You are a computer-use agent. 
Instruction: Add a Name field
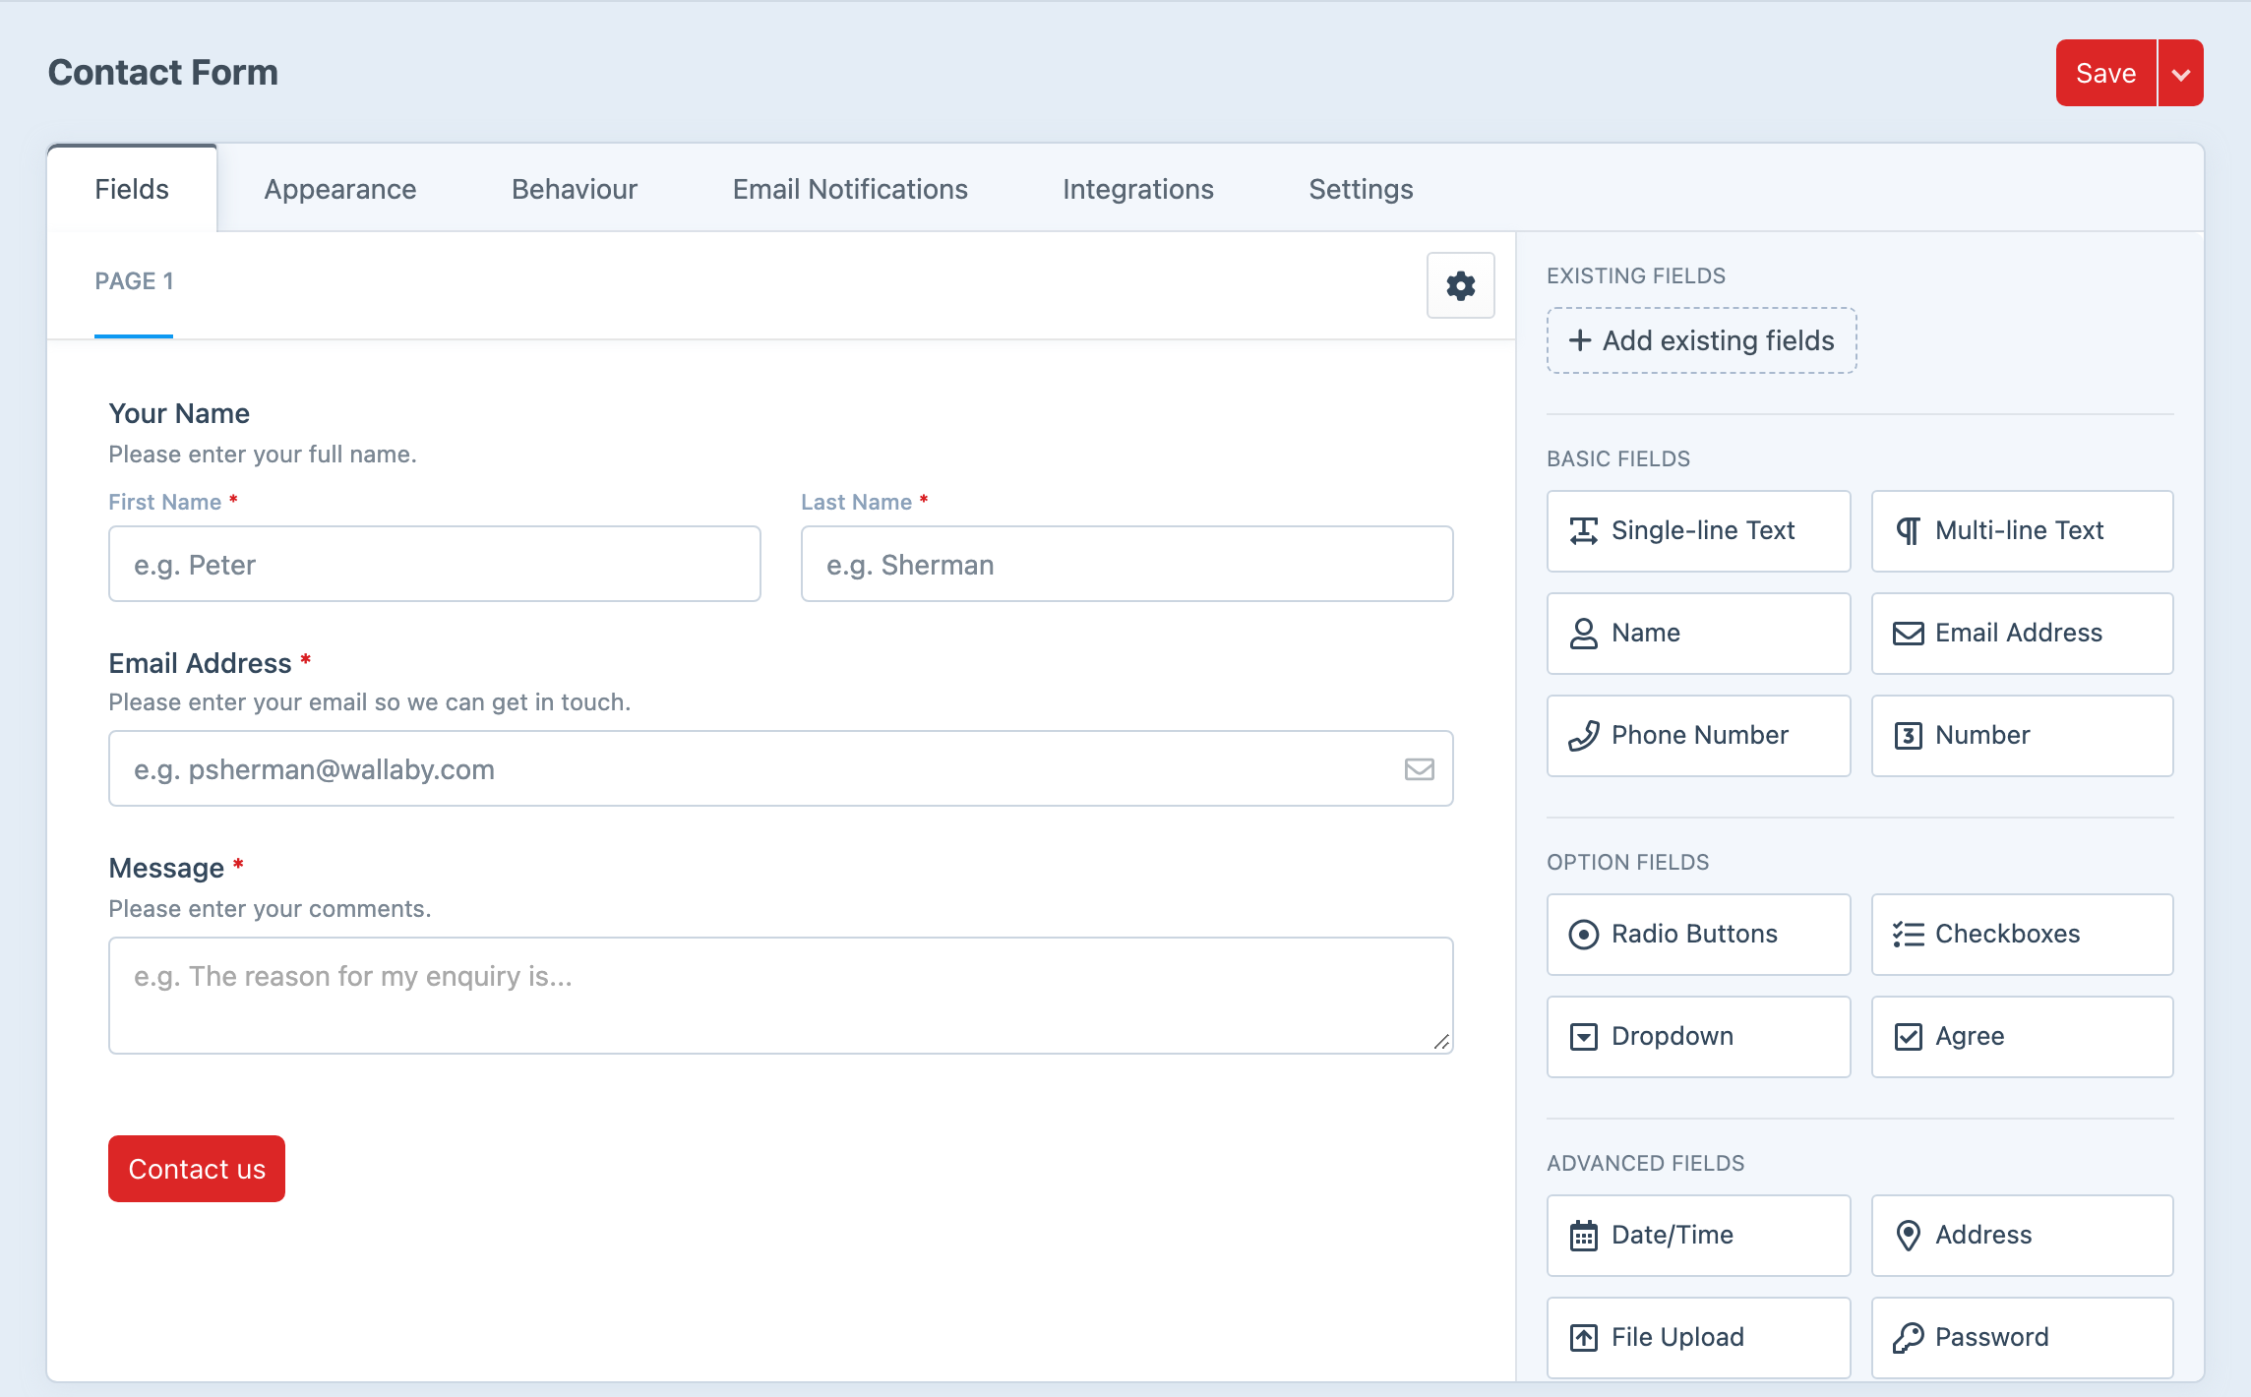[1698, 634]
